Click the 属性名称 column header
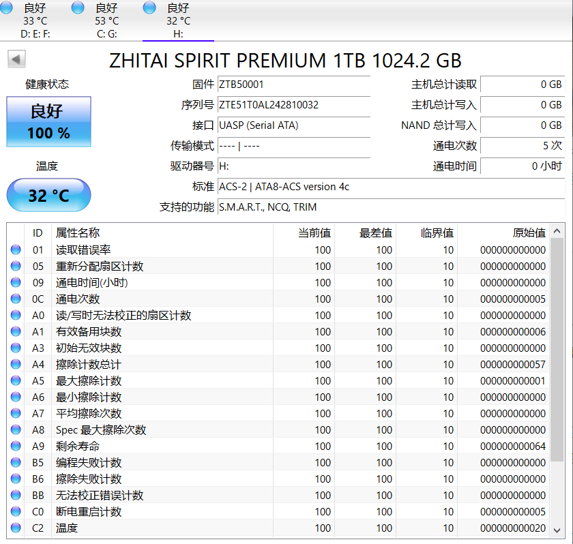Screen dimensions: 573x544 point(162,232)
